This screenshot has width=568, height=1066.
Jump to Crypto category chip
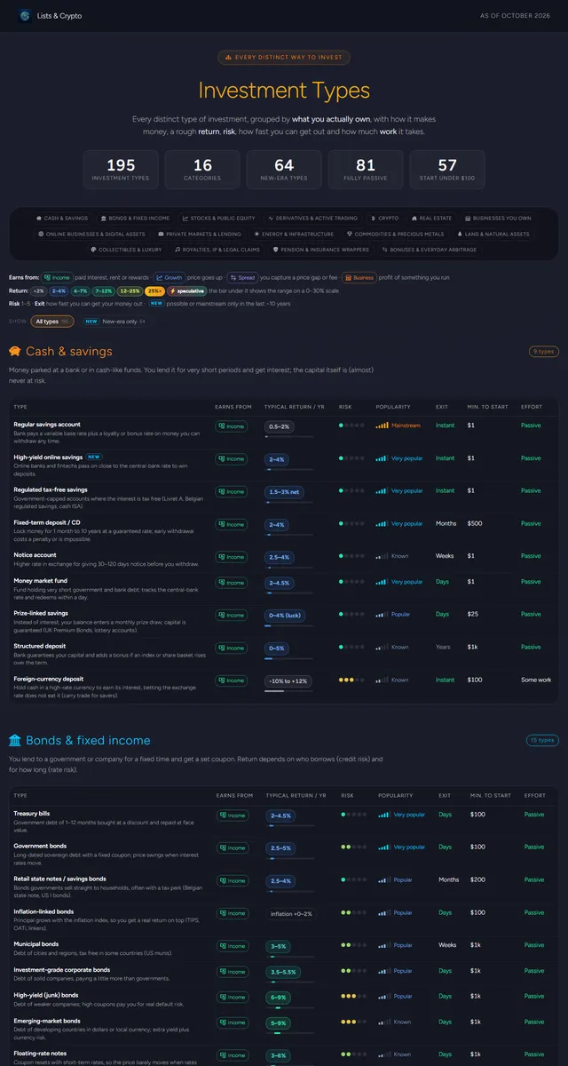(387, 218)
